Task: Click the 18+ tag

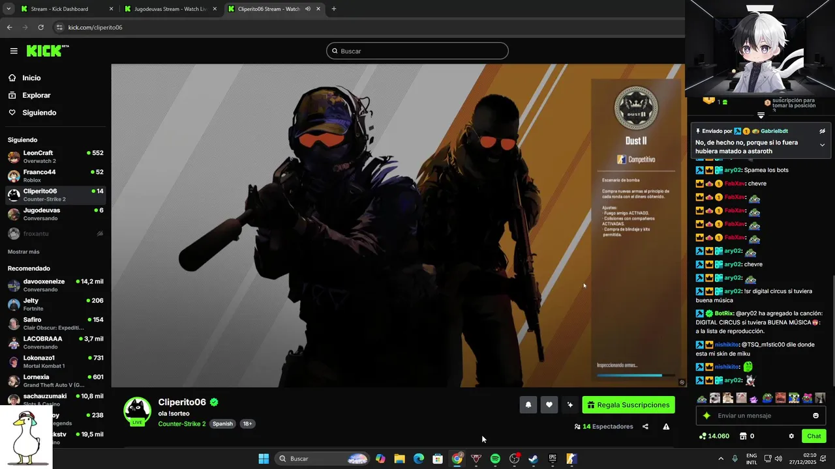Action: pyautogui.click(x=247, y=423)
